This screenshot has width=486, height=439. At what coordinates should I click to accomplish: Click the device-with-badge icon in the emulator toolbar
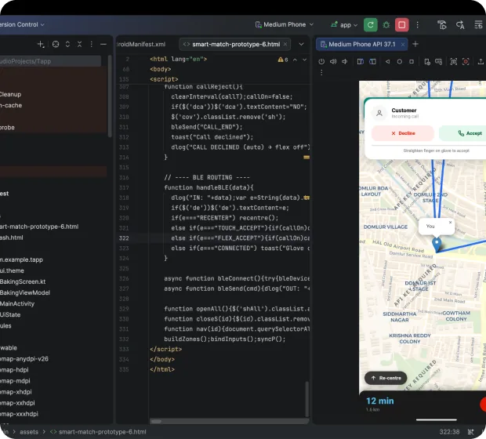click(x=427, y=62)
